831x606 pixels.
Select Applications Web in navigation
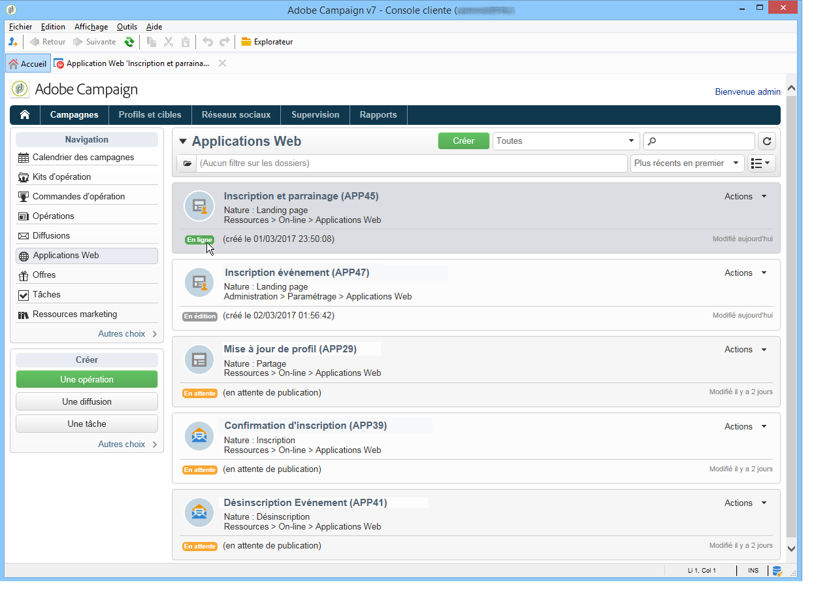87,256
